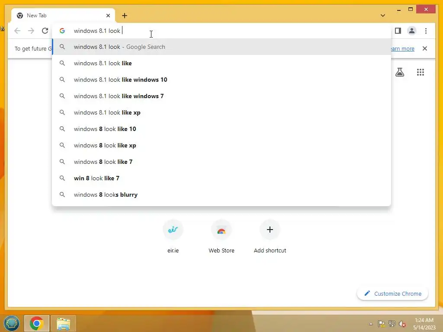Choose suggestion 'windows 8.1 look like'

[x=221, y=63]
